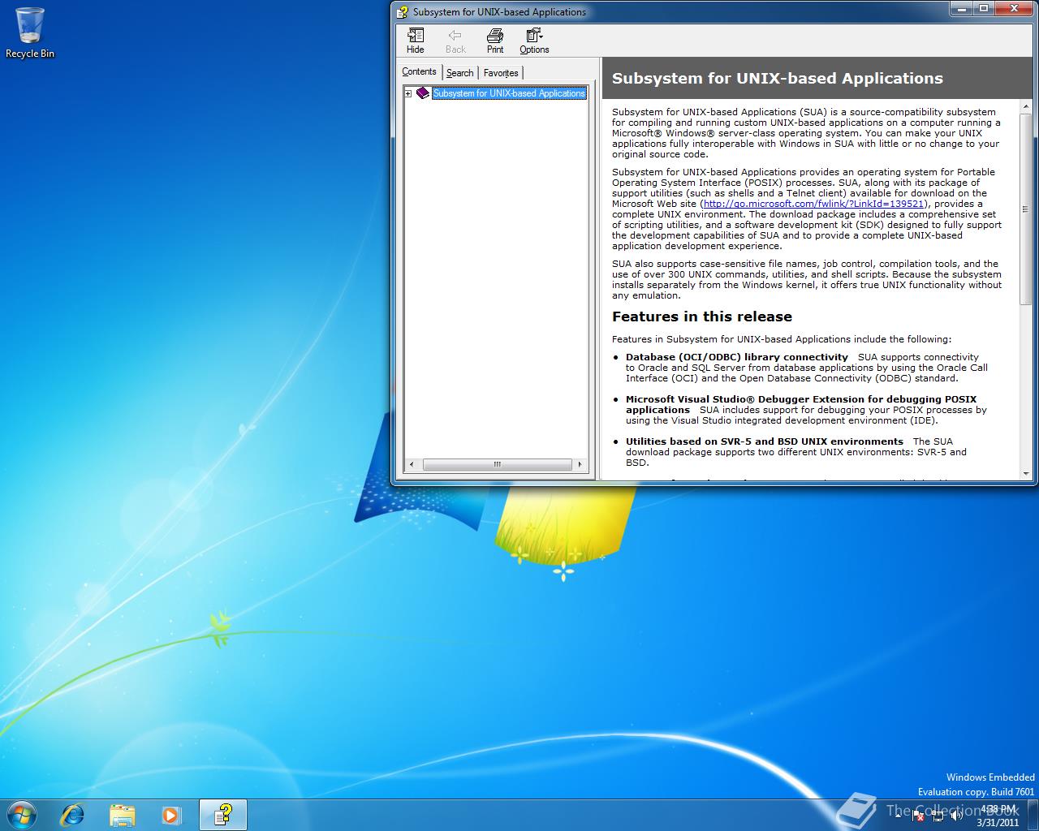The width and height of the screenshot is (1039, 831).
Task: Expand the Subsystem for UNIX-based Applications node
Action: click(408, 93)
